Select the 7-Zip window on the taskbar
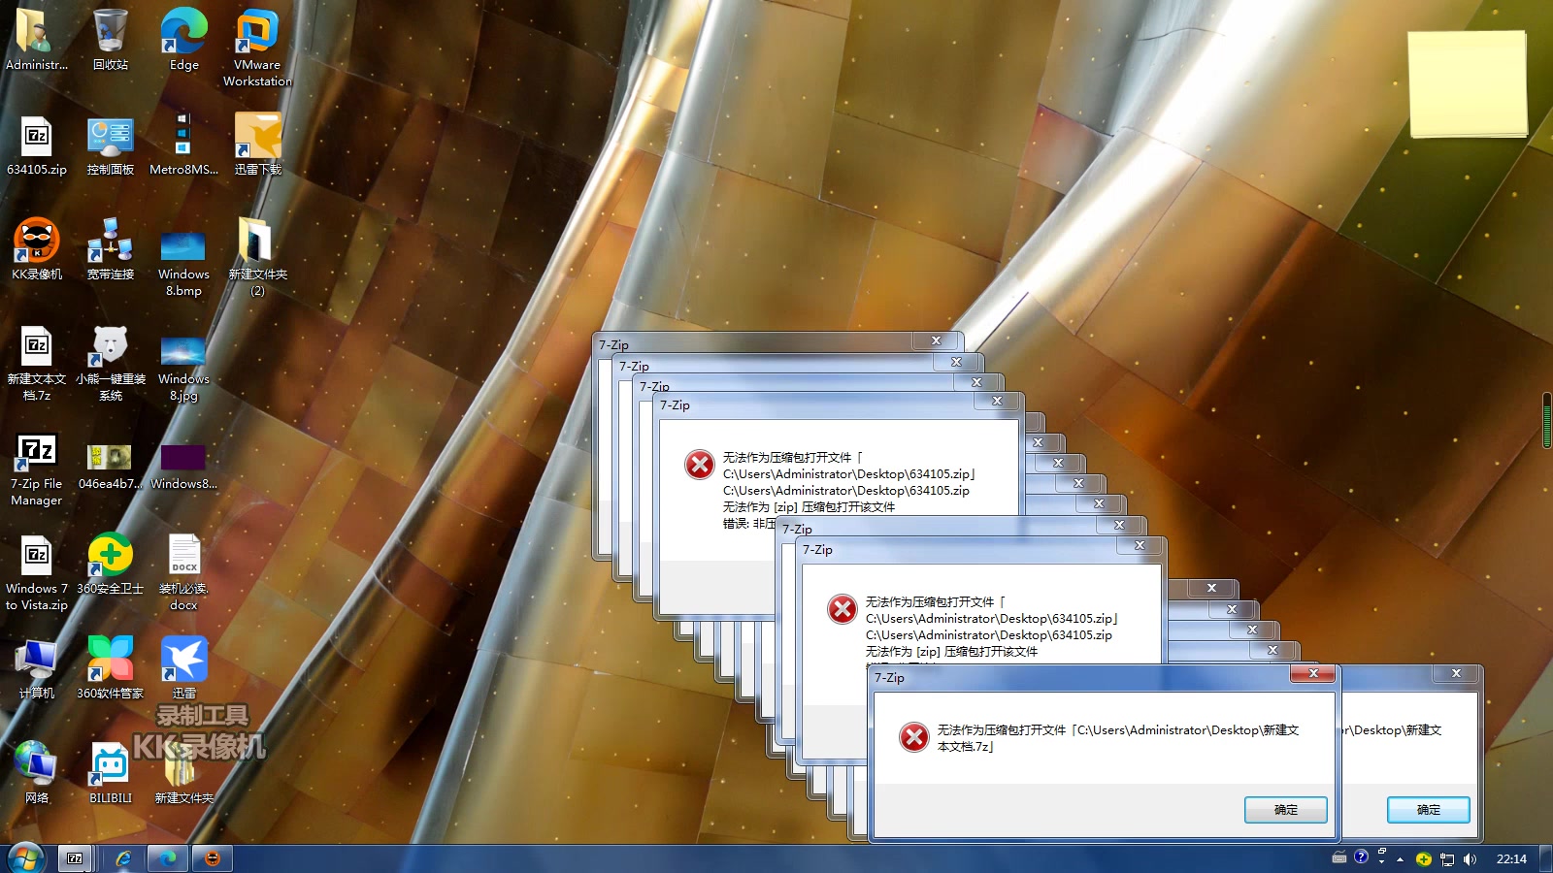Image resolution: width=1553 pixels, height=873 pixels. tap(75, 858)
